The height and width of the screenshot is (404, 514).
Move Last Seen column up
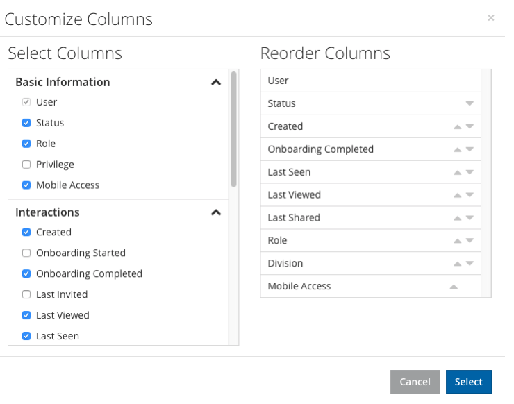(457, 172)
